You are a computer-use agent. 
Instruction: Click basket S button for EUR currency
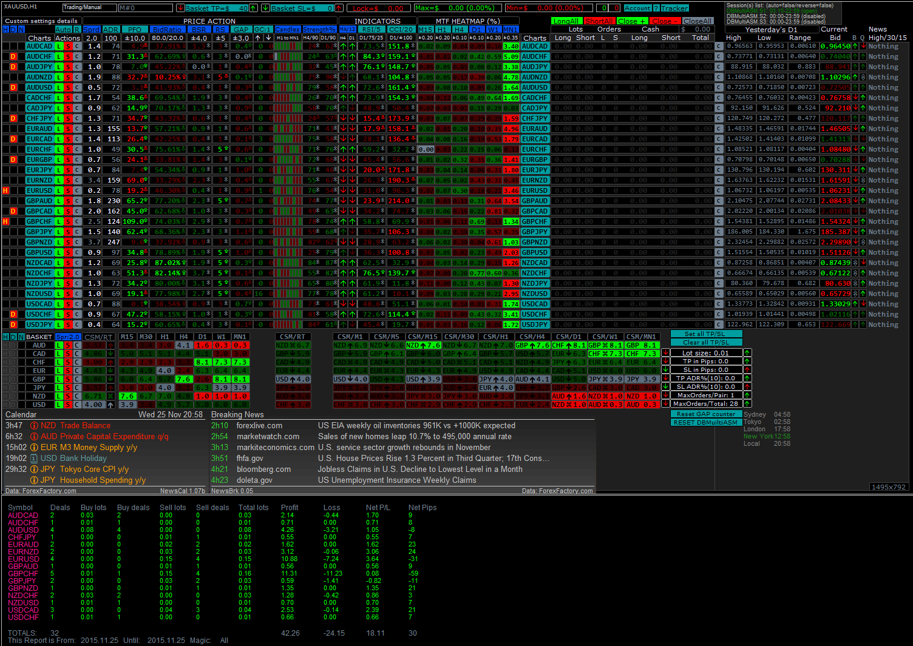click(69, 371)
